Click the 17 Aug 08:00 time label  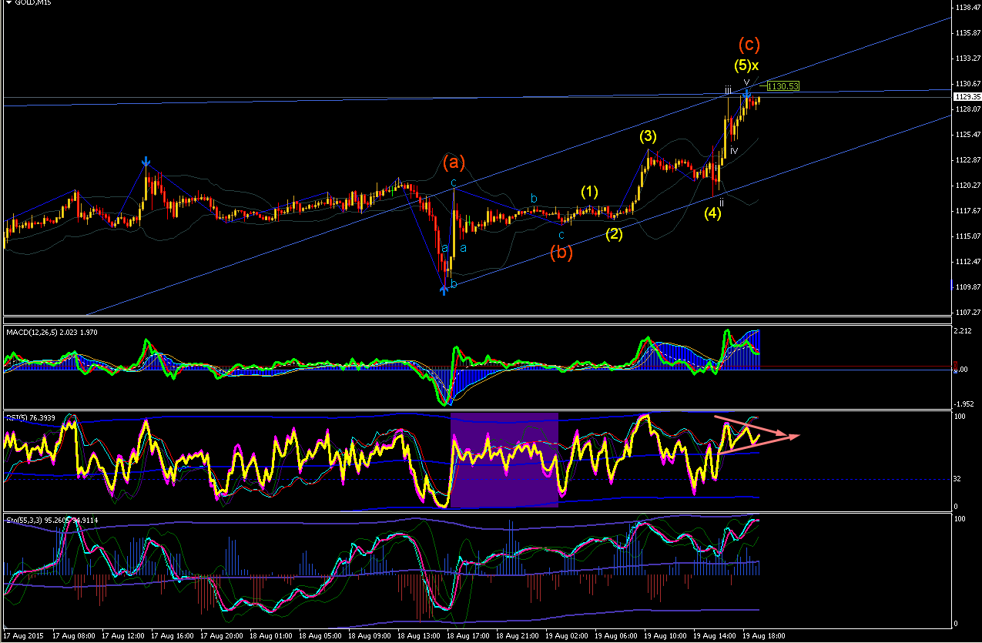click(x=74, y=636)
